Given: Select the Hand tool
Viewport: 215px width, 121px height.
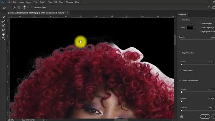Looking at the screenshot, I should pyautogui.click(x=3, y=34).
